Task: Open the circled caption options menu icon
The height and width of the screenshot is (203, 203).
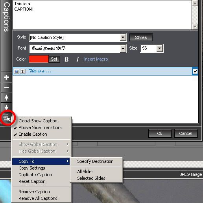Action: 7,118
